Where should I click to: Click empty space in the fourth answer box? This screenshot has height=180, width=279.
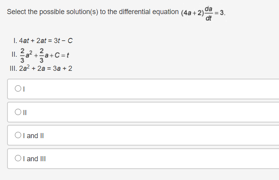click(157, 159)
